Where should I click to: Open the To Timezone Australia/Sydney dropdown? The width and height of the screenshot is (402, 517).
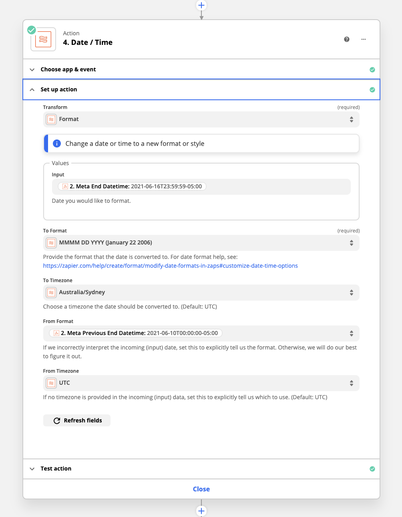[x=201, y=293]
